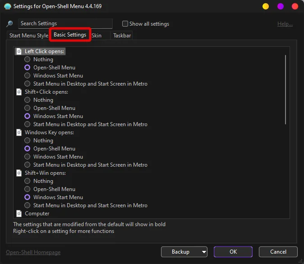
Task: Click the settings icon beside Left Click opens
Action: (x=19, y=51)
